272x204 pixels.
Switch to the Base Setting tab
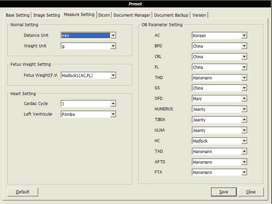17,15
